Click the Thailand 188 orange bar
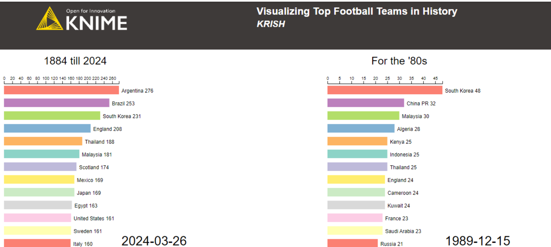551x247 pixels. [43, 141]
